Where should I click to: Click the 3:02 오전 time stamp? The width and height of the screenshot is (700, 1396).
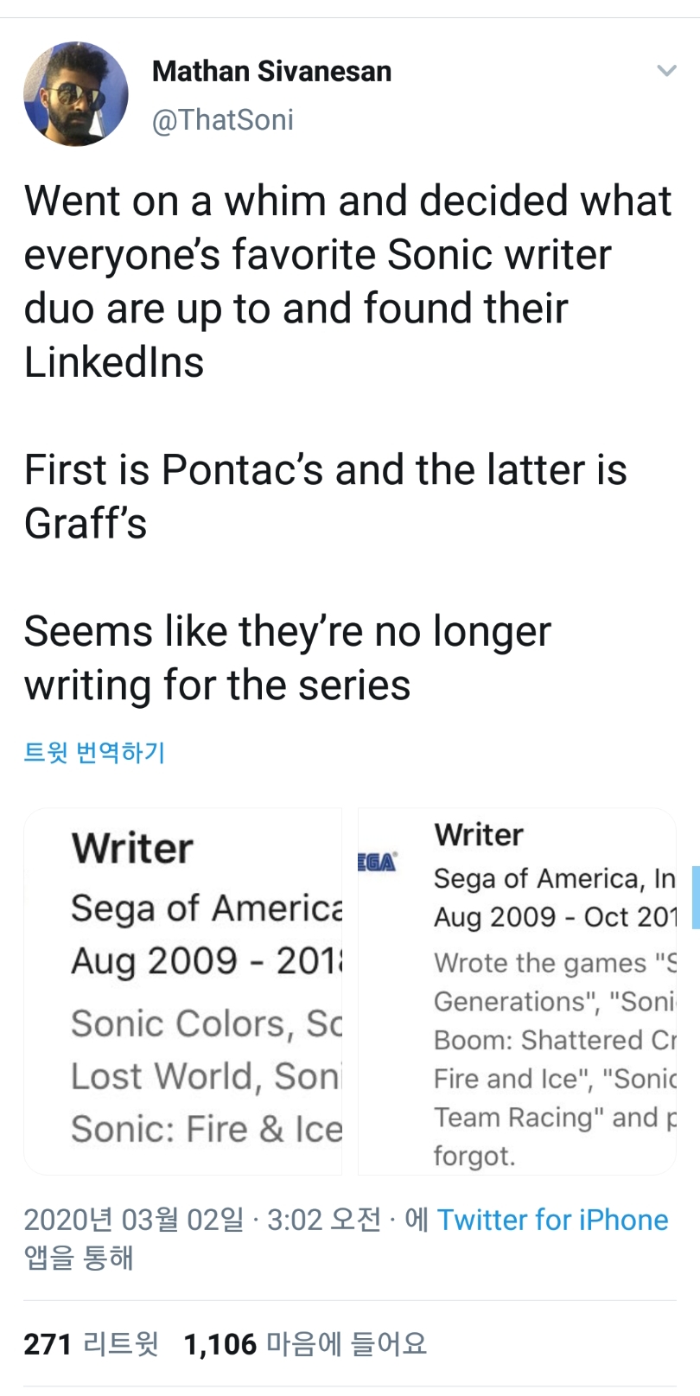(324, 1220)
